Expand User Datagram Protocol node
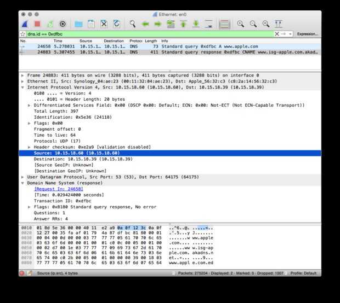 pos(22,177)
